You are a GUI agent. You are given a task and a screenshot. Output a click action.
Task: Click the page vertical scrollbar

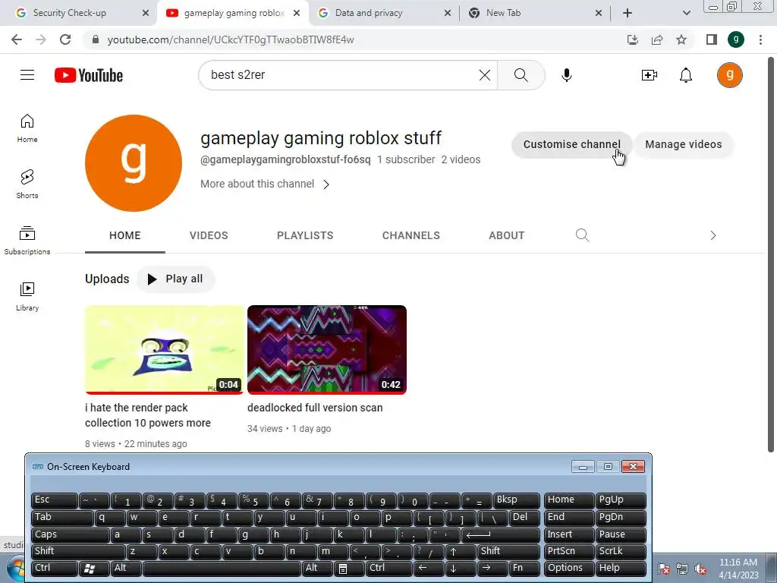tap(771, 253)
